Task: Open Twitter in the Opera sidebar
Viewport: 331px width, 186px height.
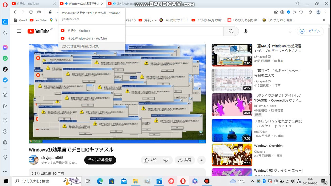Action: click(5, 80)
